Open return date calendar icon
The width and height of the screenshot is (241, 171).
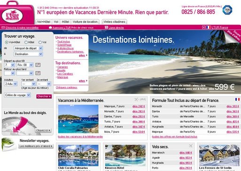[38, 73]
